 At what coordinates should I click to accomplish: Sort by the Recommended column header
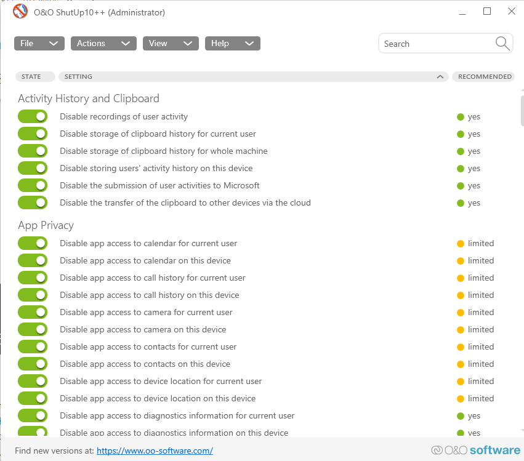(x=485, y=77)
